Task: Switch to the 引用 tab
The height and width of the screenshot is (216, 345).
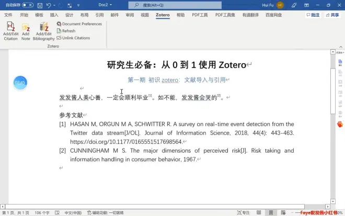Action: click(x=99, y=15)
